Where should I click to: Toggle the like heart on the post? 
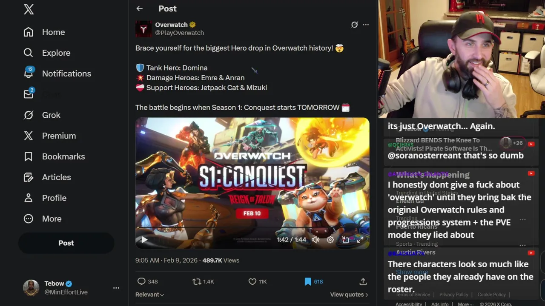click(x=252, y=281)
